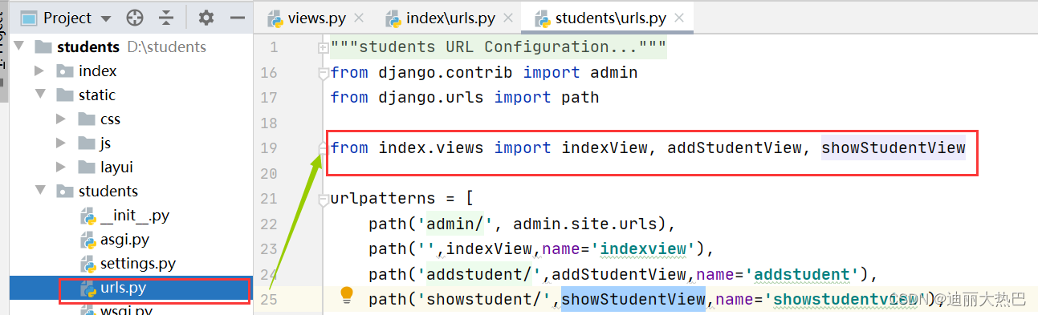Expand the index folder

click(39, 71)
